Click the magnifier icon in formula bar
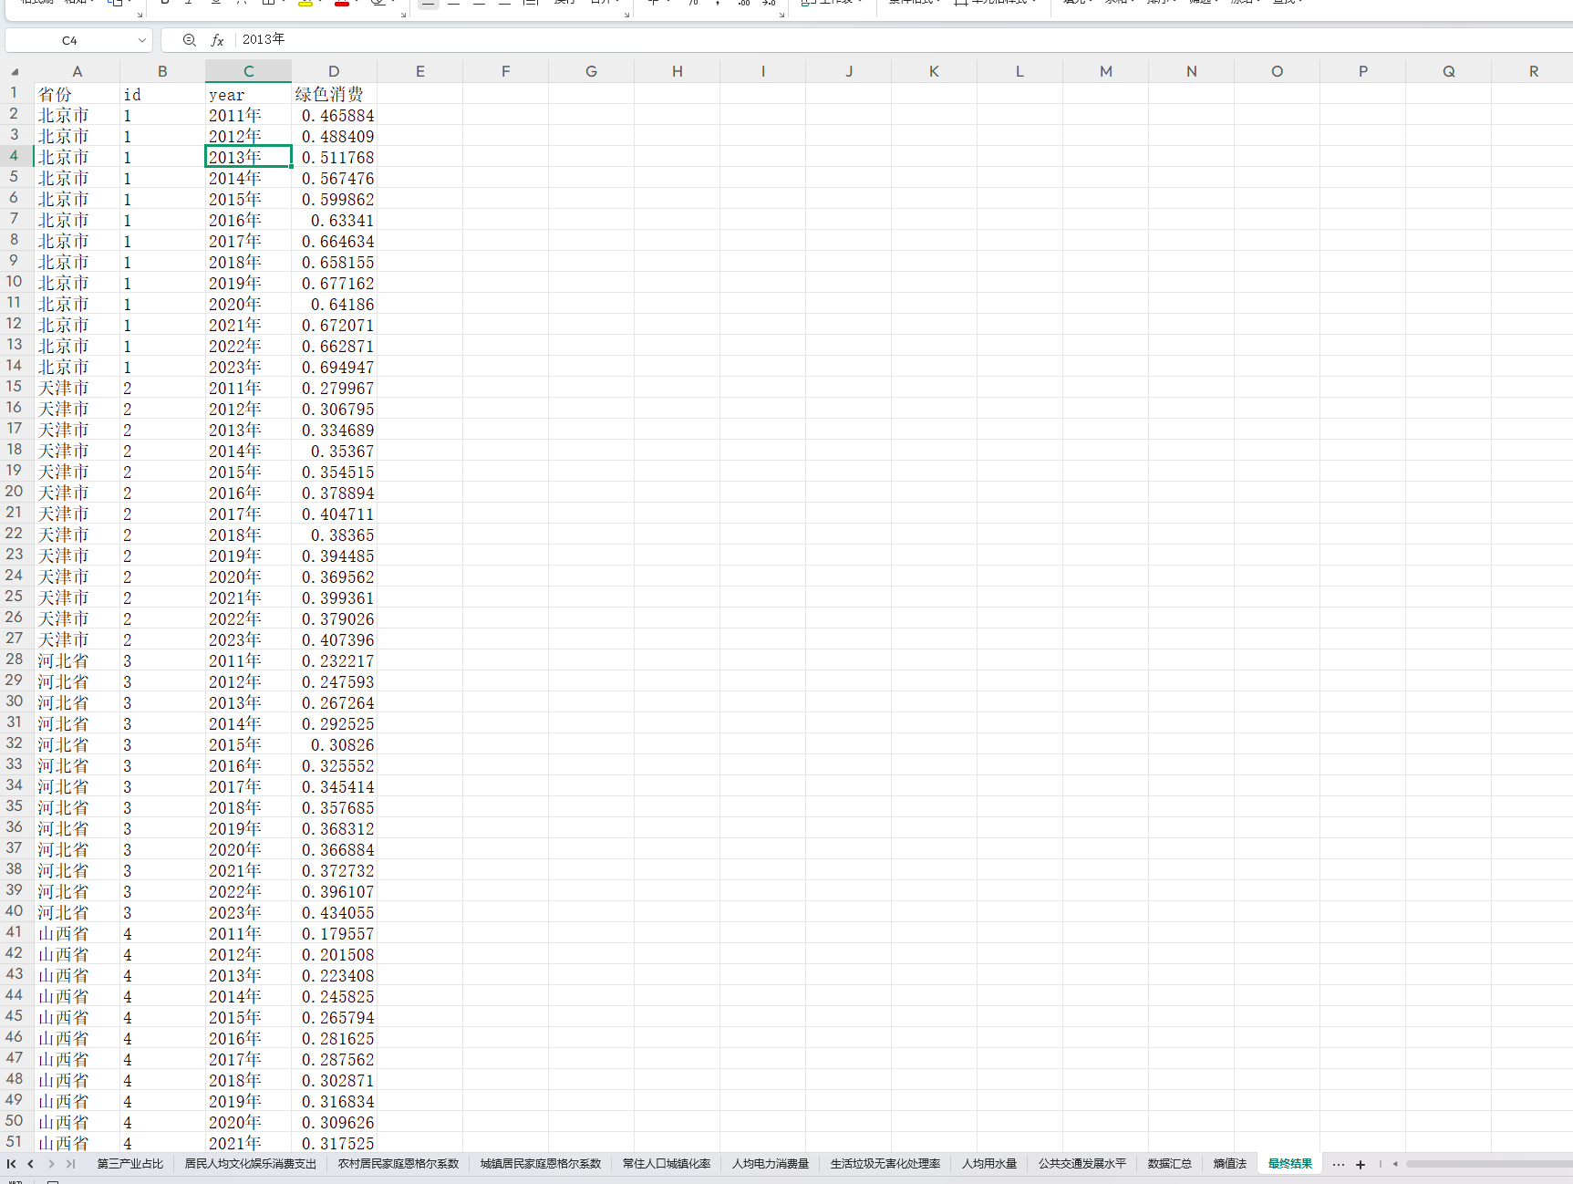This screenshot has height=1184, width=1573. (189, 40)
